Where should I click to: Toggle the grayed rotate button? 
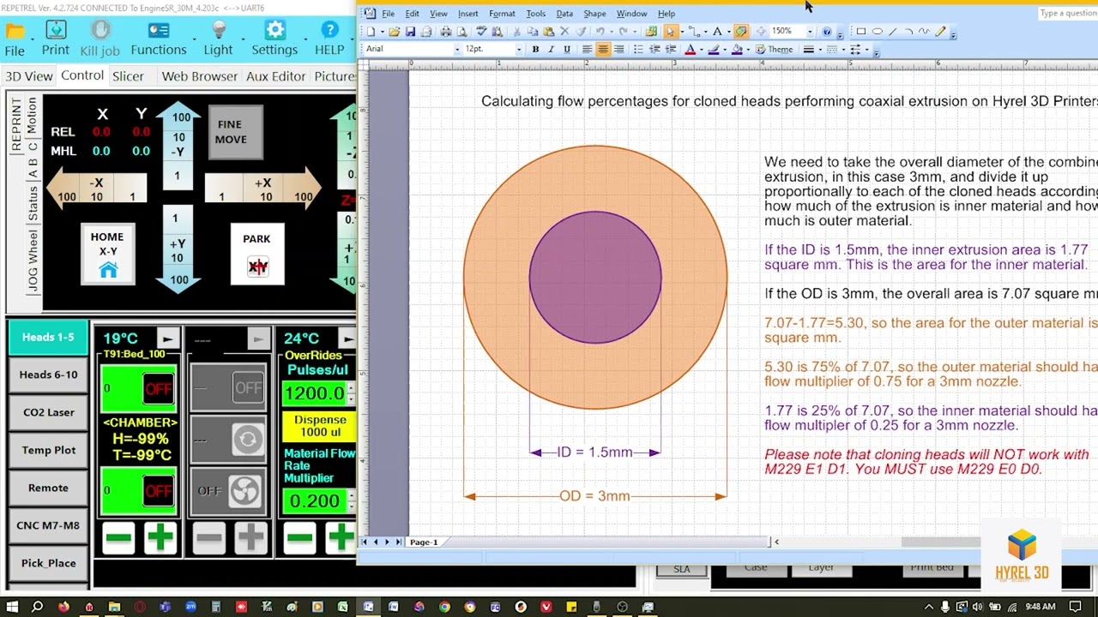pyautogui.click(x=248, y=440)
